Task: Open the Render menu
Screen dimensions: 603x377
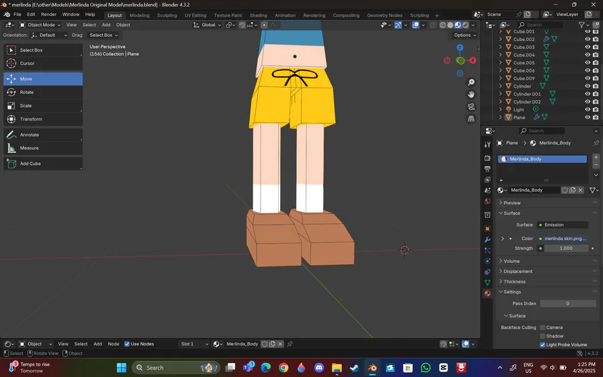Action: click(49, 15)
